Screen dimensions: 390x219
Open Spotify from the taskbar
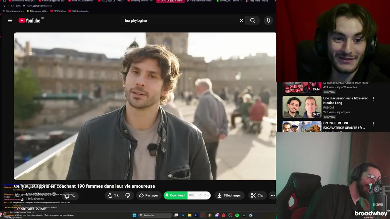point(237,215)
